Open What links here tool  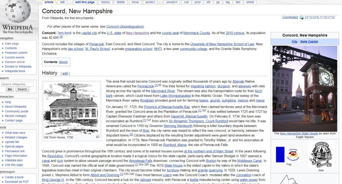point(15,133)
